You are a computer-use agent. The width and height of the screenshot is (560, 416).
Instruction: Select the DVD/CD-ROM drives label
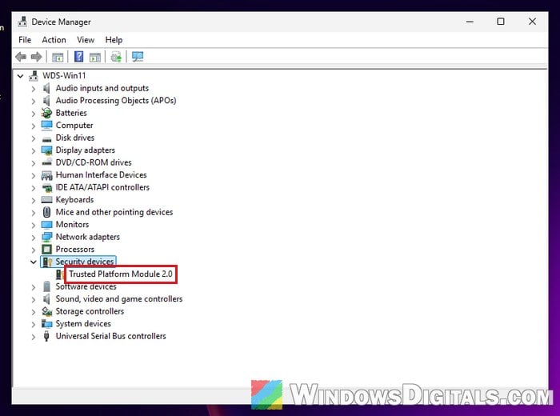pos(94,162)
